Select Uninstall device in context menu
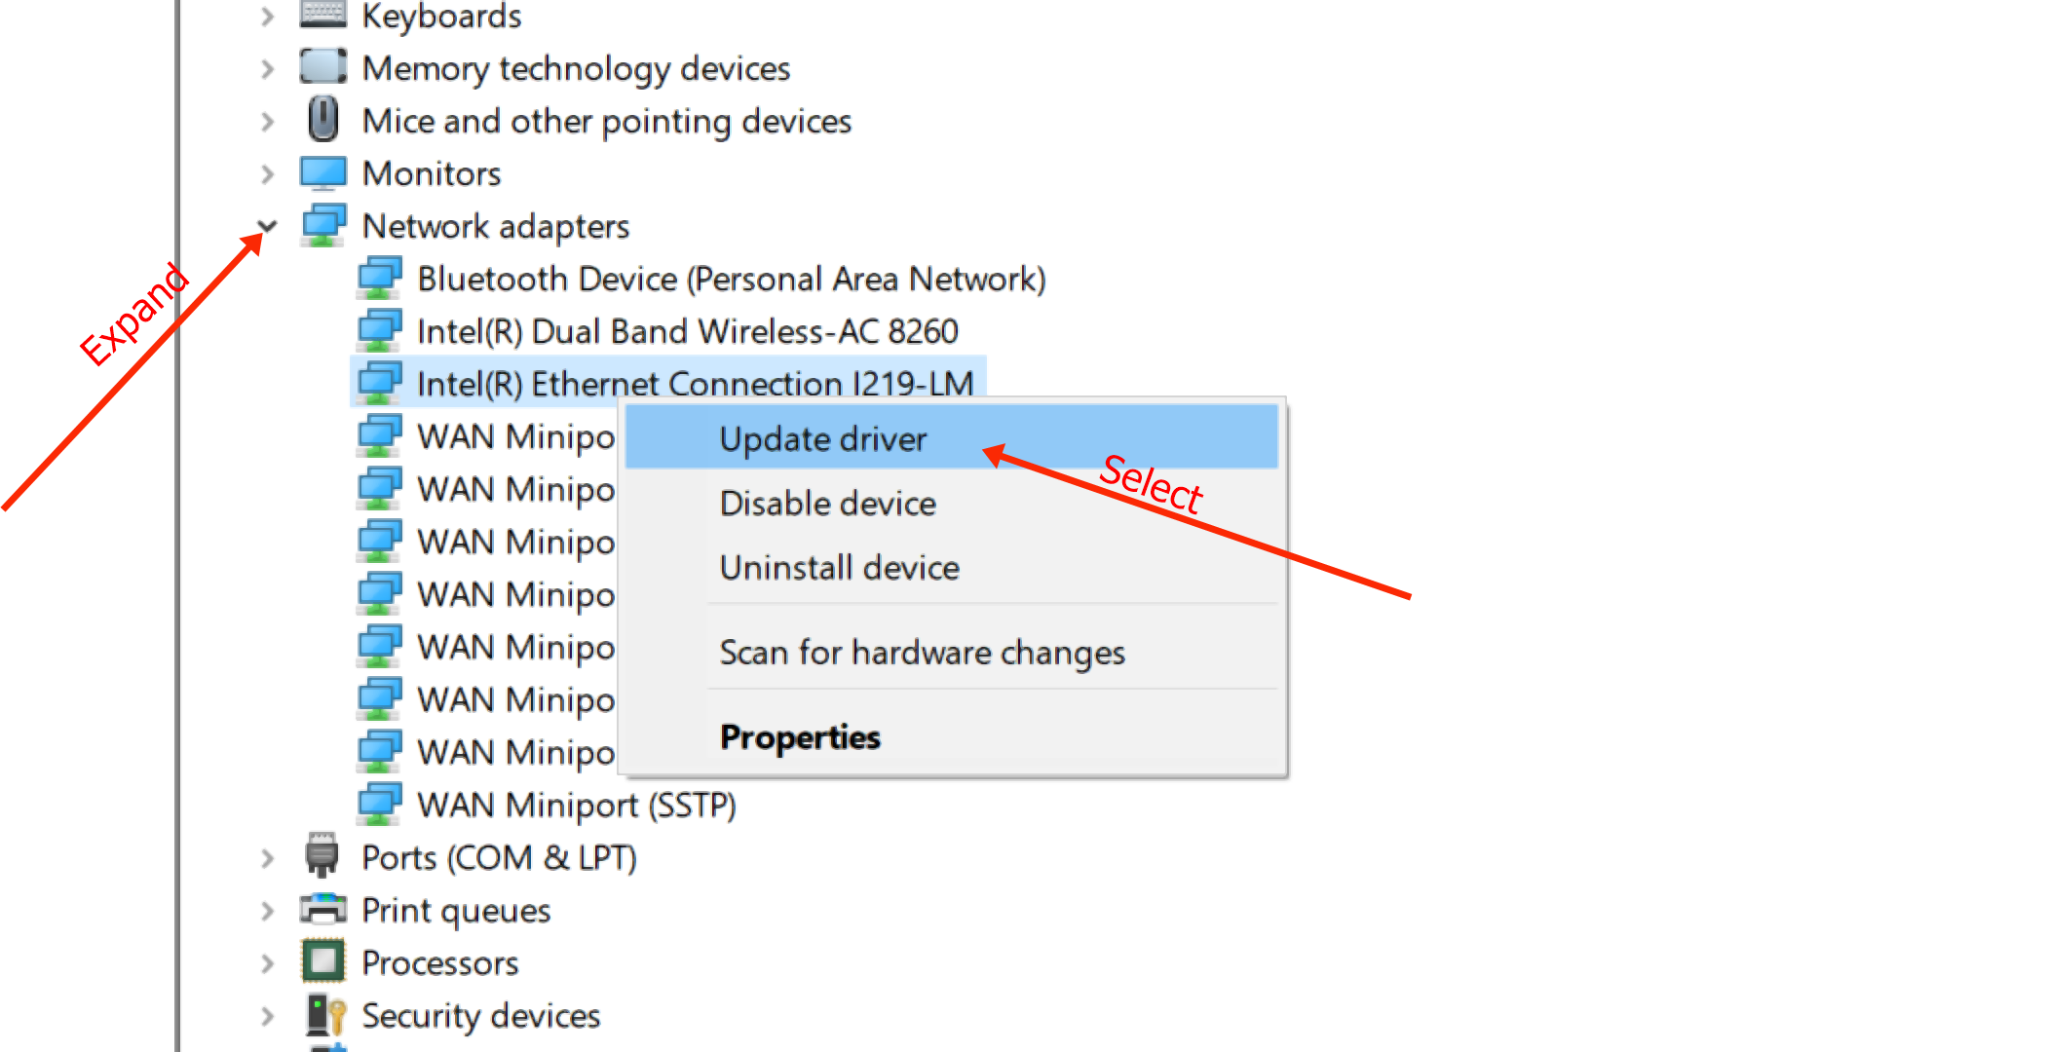The width and height of the screenshot is (2045, 1052). pos(840,568)
